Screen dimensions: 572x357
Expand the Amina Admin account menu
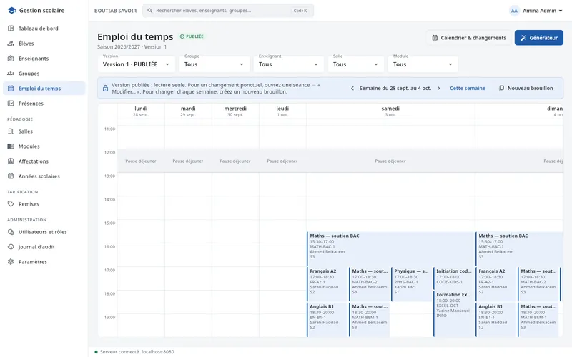pos(536,11)
